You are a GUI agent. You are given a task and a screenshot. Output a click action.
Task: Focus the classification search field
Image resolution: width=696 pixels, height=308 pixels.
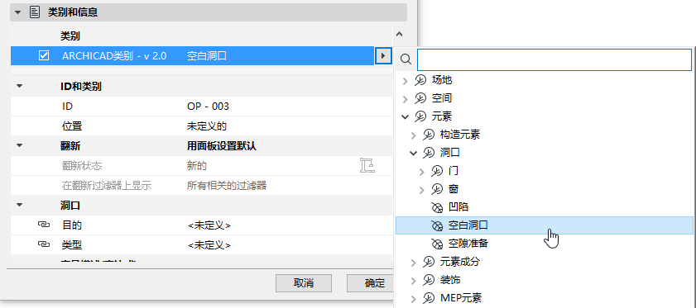(x=554, y=59)
